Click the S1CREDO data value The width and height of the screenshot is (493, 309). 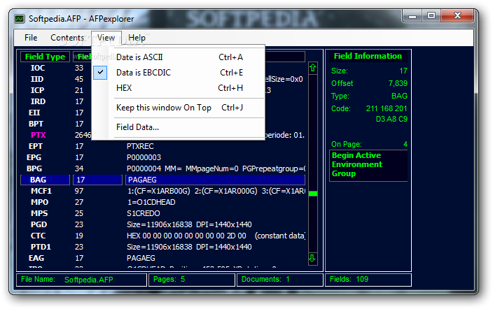click(144, 213)
